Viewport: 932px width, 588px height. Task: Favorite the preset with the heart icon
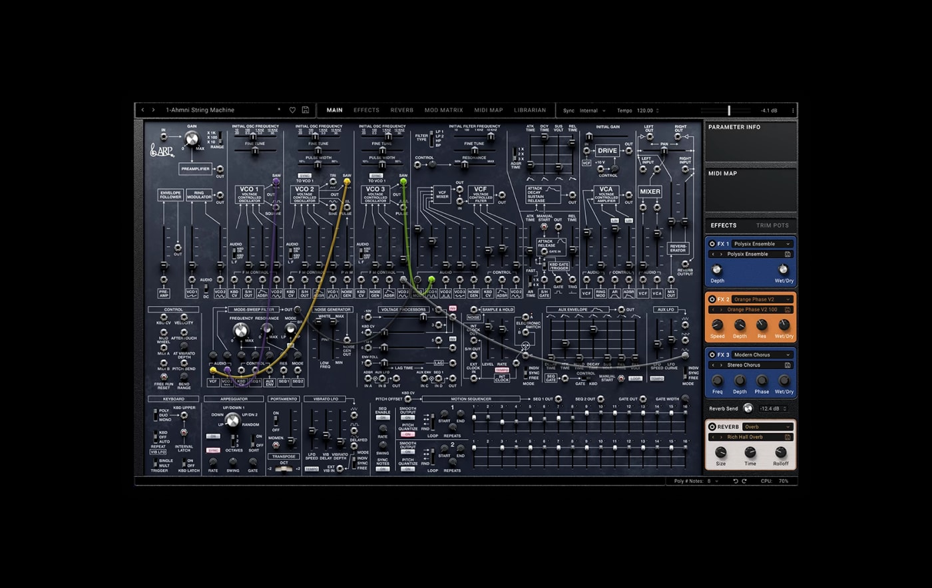coord(292,110)
